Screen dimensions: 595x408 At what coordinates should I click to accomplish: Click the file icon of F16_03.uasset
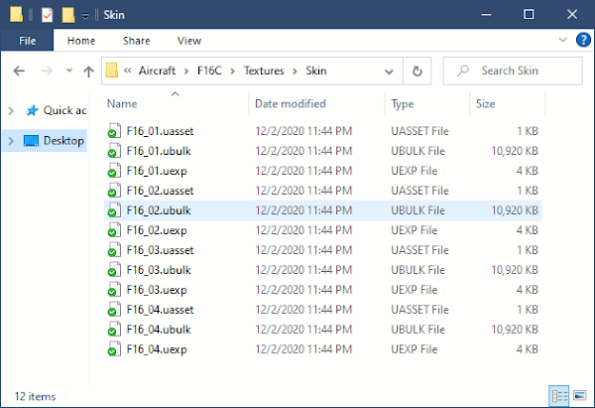coord(114,250)
